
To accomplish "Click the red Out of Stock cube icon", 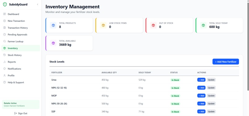I will pos(153,25).
